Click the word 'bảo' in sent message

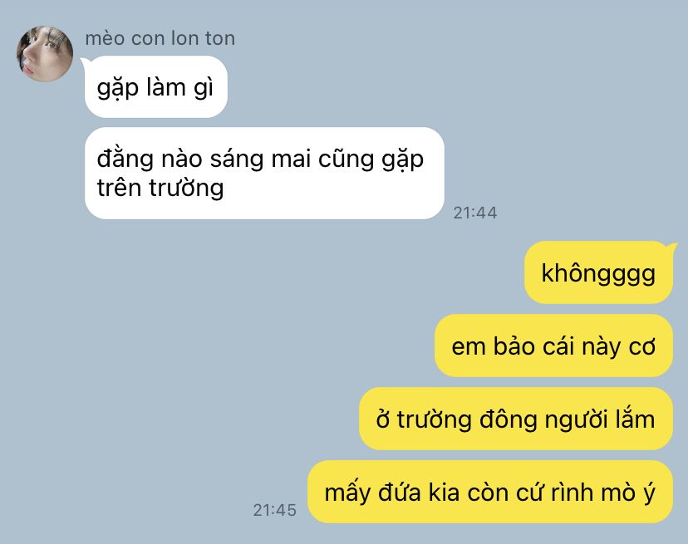click(514, 346)
